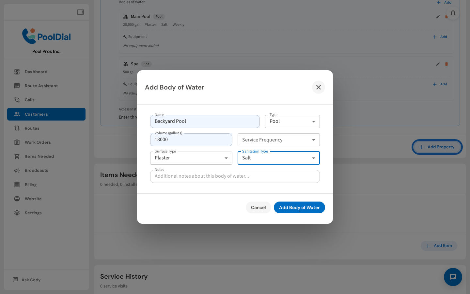Go to Dashboard in sidebar

[36, 72]
